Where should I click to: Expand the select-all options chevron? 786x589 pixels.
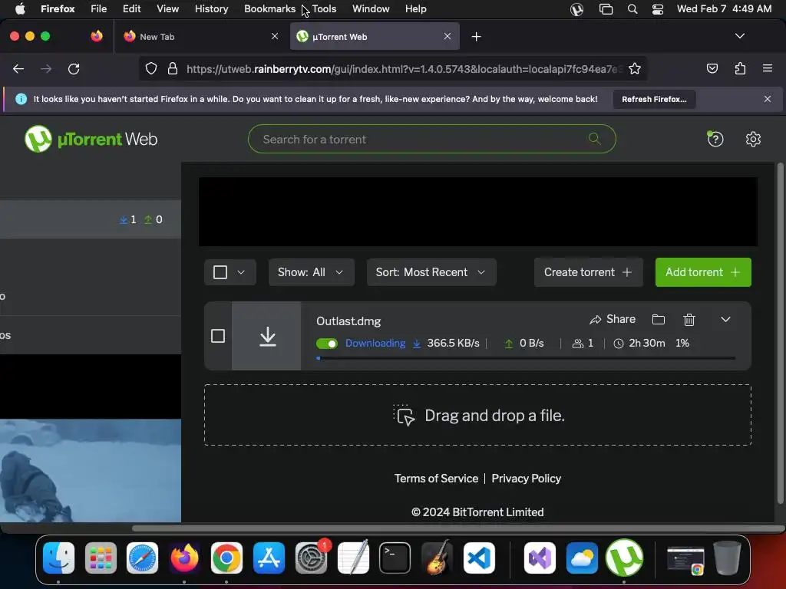pyautogui.click(x=241, y=272)
